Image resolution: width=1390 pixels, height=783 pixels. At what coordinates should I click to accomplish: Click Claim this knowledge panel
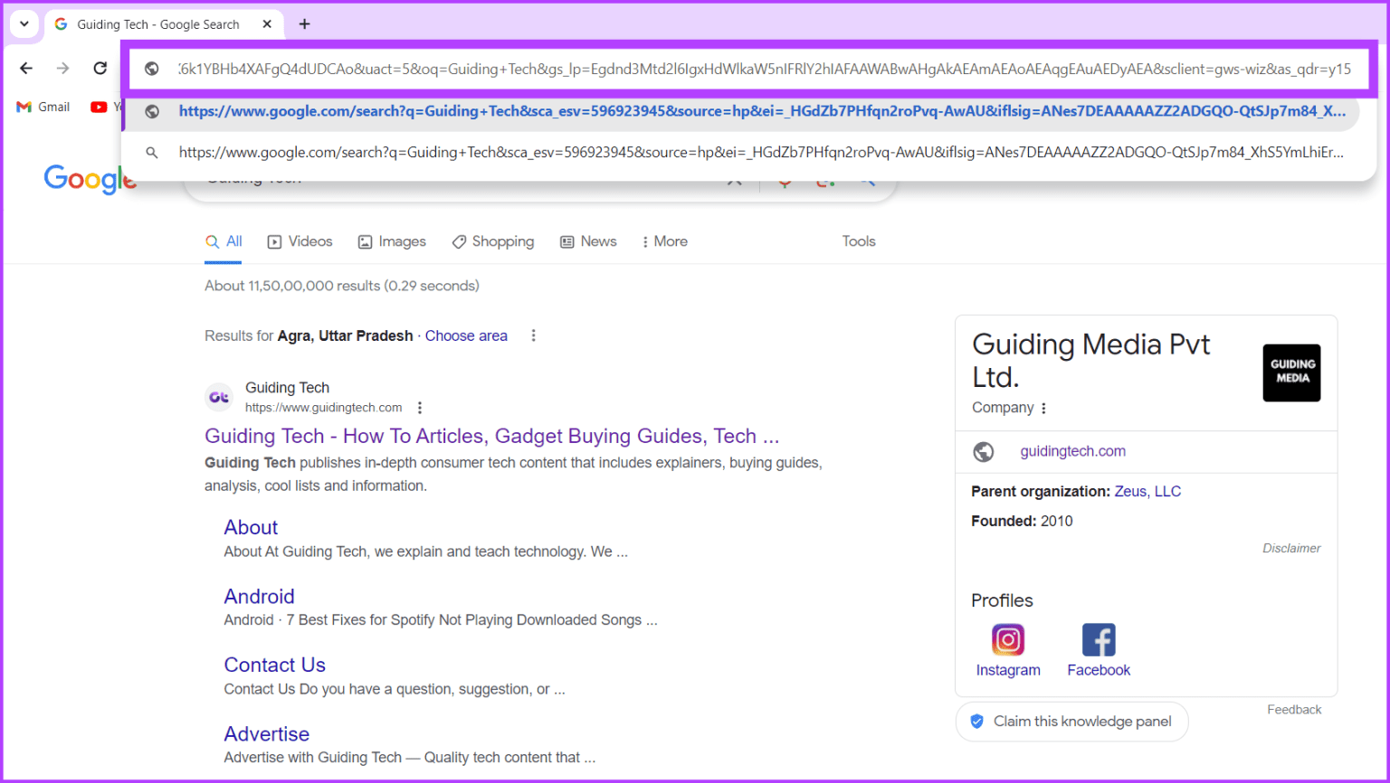tap(1071, 722)
